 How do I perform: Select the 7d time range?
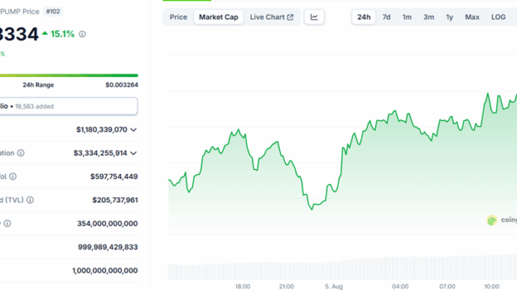click(387, 17)
